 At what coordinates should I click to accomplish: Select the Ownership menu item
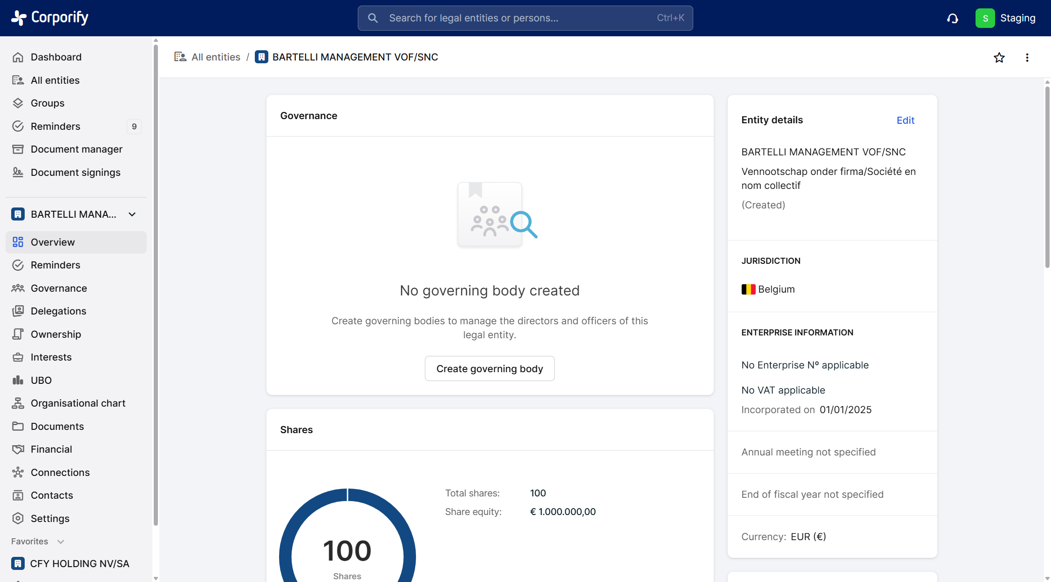pyautogui.click(x=56, y=334)
